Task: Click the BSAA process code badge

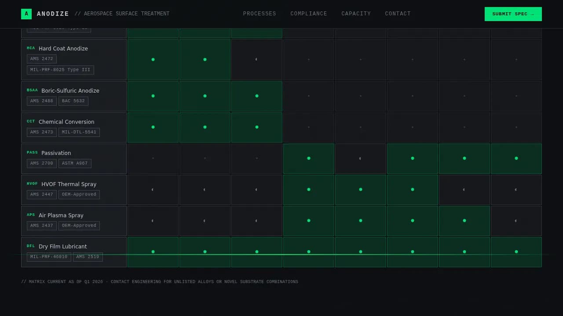Action: 32,90
